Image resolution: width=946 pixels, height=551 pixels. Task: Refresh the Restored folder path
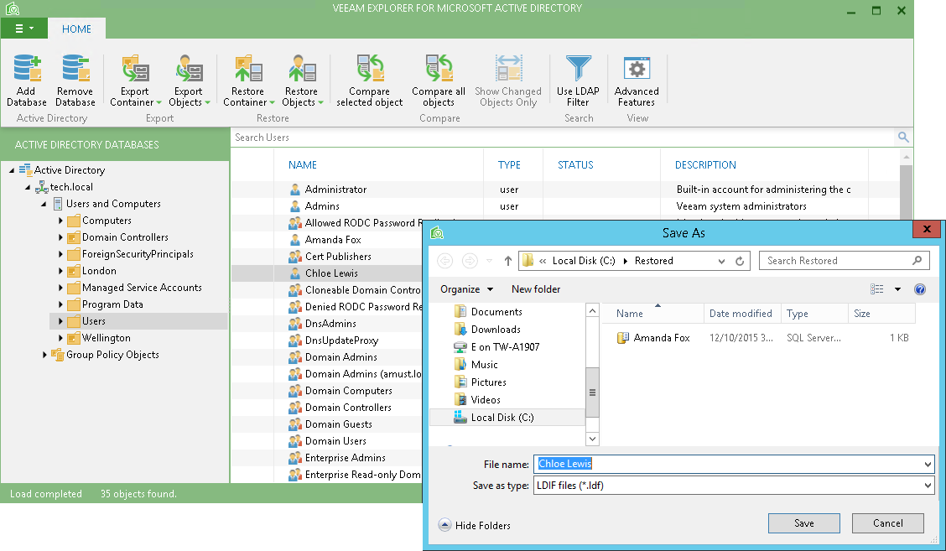[740, 261]
